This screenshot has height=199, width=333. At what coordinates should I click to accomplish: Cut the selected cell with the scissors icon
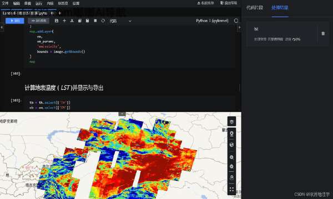coord(72,20)
